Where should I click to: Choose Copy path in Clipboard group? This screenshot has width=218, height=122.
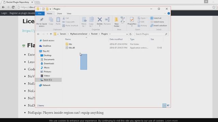[x=68, y=22]
